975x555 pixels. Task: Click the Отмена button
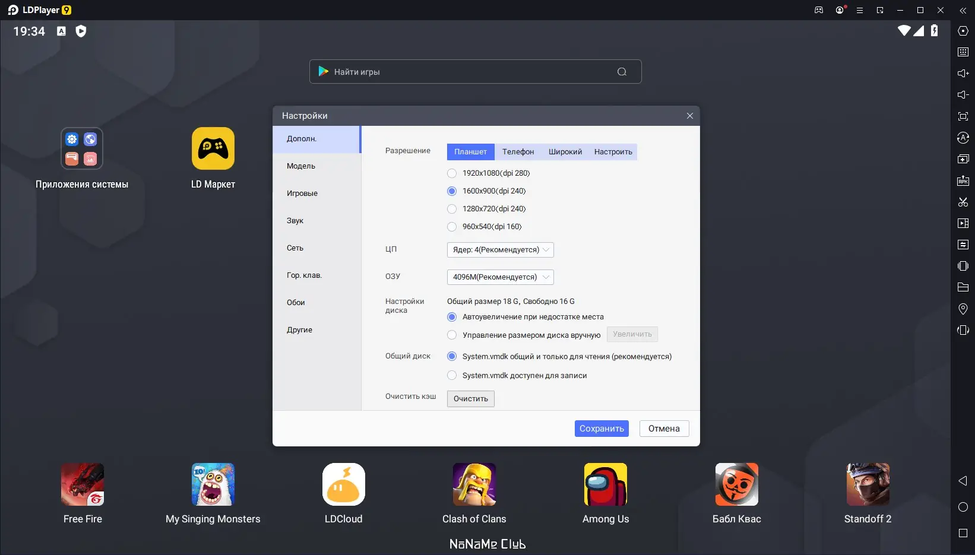[x=664, y=429]
